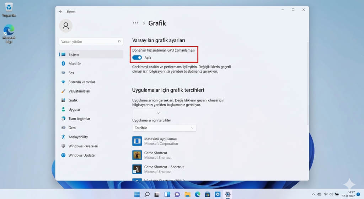Open Microsoft Store on the taskbar
The image size is (364, 199).
[208, 194]
